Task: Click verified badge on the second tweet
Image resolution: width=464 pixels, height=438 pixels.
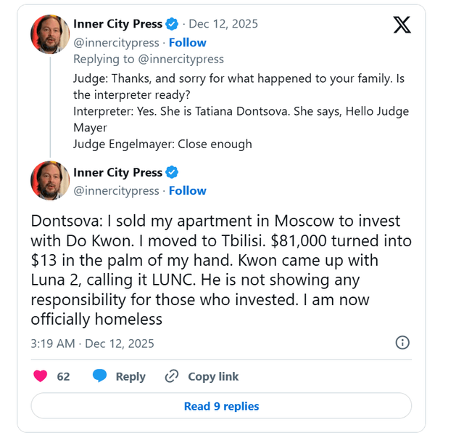Action: pyautogui.click(x=173, y=173)
